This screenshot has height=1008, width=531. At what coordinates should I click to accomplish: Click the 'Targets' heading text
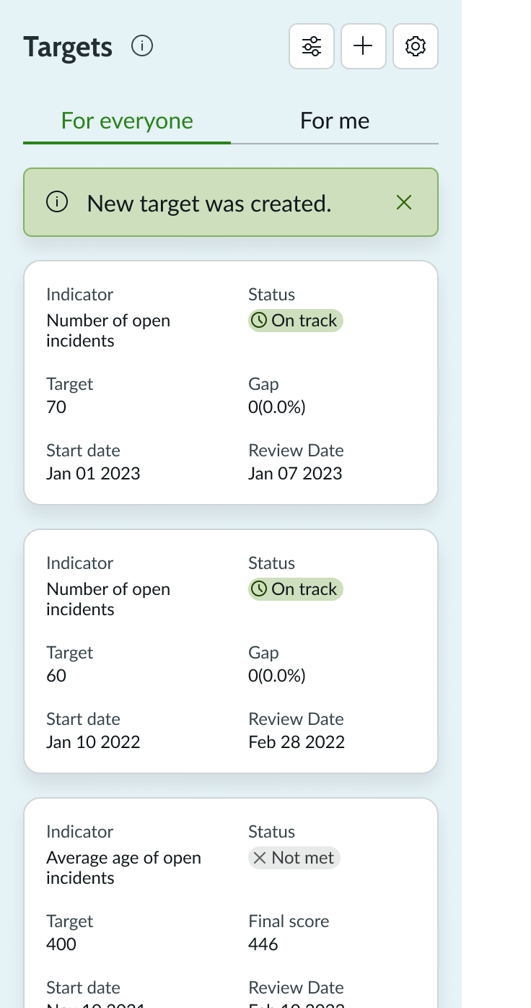[x=68, y=48]
